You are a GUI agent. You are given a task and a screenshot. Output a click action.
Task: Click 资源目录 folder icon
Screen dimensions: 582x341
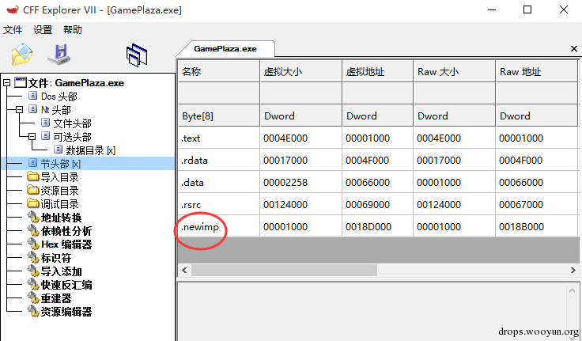coord(33,190)
